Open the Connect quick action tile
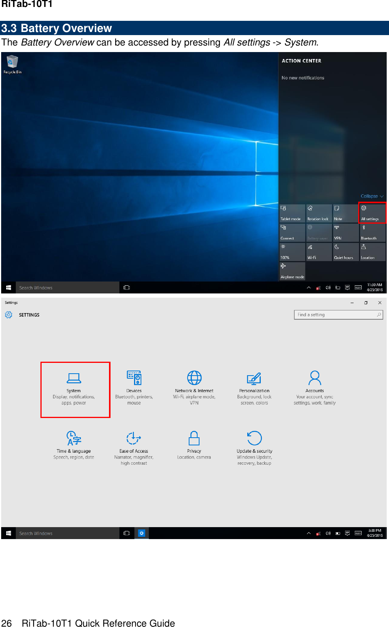This screenshot has height=627, width=389. click(x=292, y=233)
